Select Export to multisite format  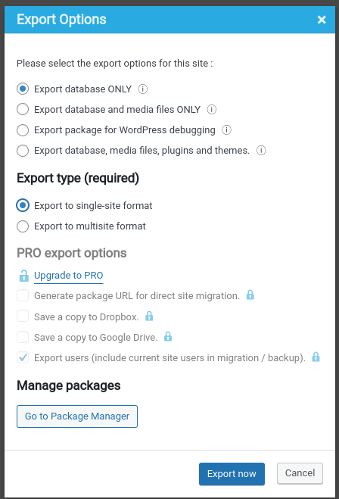pos(23,226)
